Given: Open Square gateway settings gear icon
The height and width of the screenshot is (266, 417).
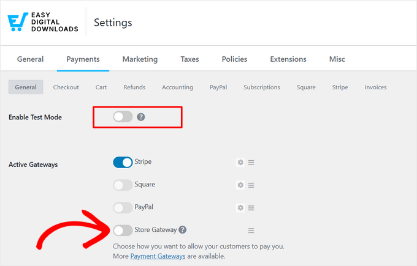Looking at the screenshot, I should tap(240, 185).
